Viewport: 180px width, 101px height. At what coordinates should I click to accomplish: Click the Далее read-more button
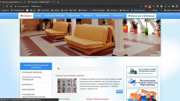(x=119, y=92)
